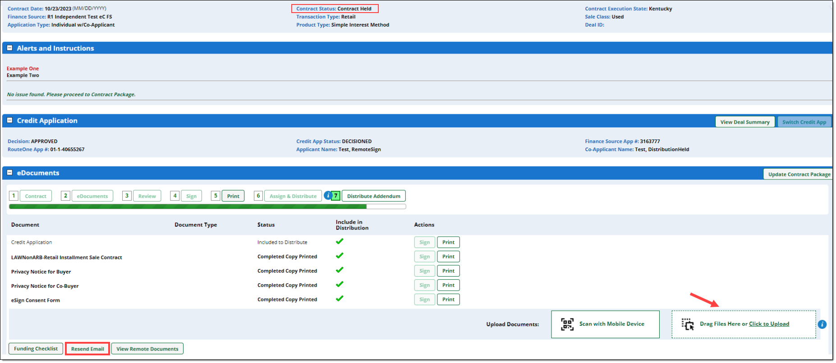Open the eDocuments step tab
Screen dimensions: 836x363
(92, 196)
